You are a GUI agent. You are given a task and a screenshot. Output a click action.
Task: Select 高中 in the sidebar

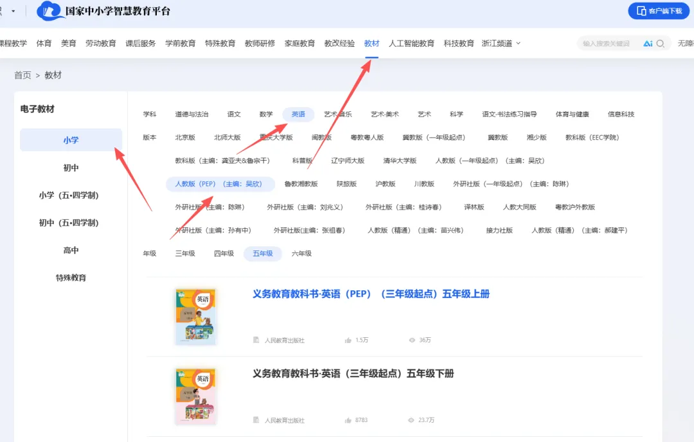click(71, 250)
